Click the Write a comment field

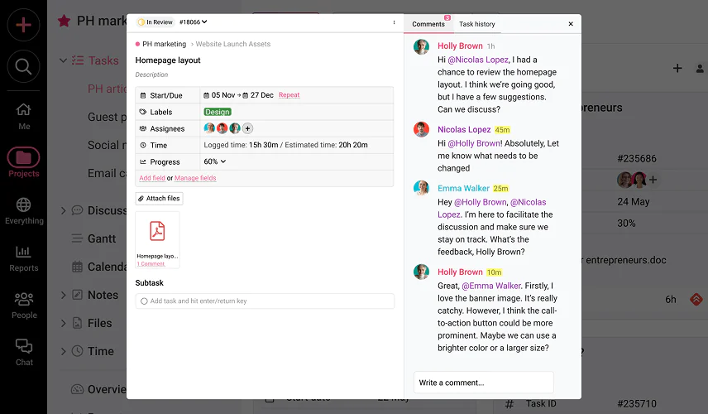(484, 383)
